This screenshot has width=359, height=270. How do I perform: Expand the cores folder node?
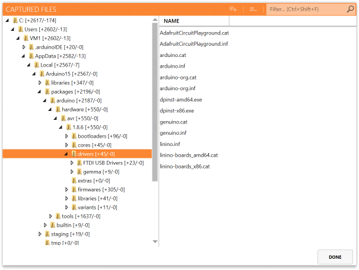(66, 145)
